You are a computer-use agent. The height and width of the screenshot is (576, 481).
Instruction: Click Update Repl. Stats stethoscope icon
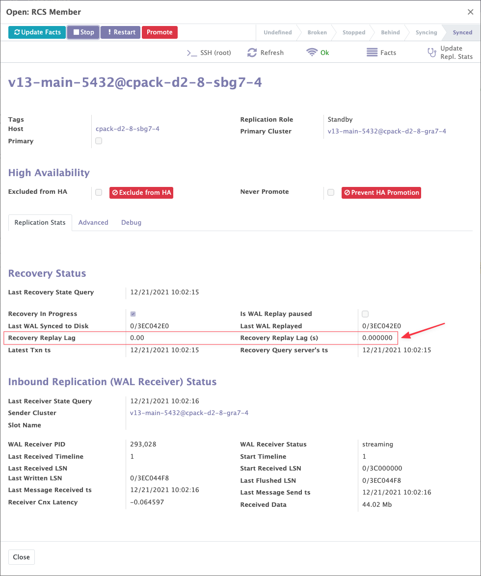point(432,52)
